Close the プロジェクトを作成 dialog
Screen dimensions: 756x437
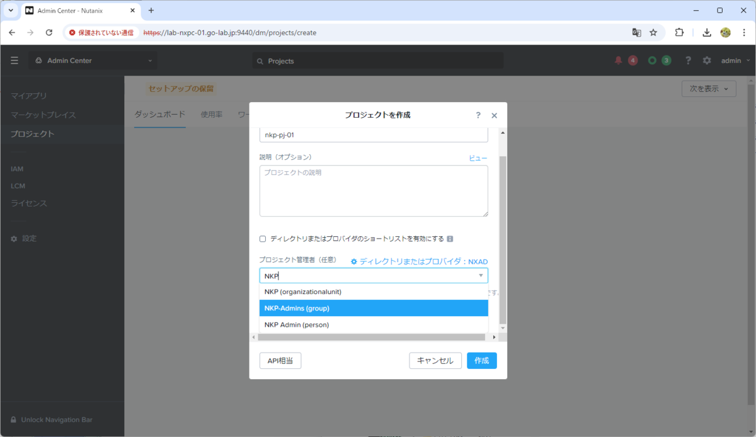pos(495,115)
